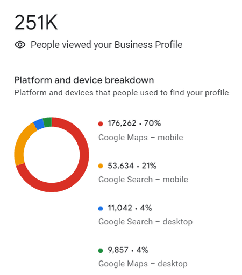Select the orange segment of the donut chart

(x=20, y=144)
